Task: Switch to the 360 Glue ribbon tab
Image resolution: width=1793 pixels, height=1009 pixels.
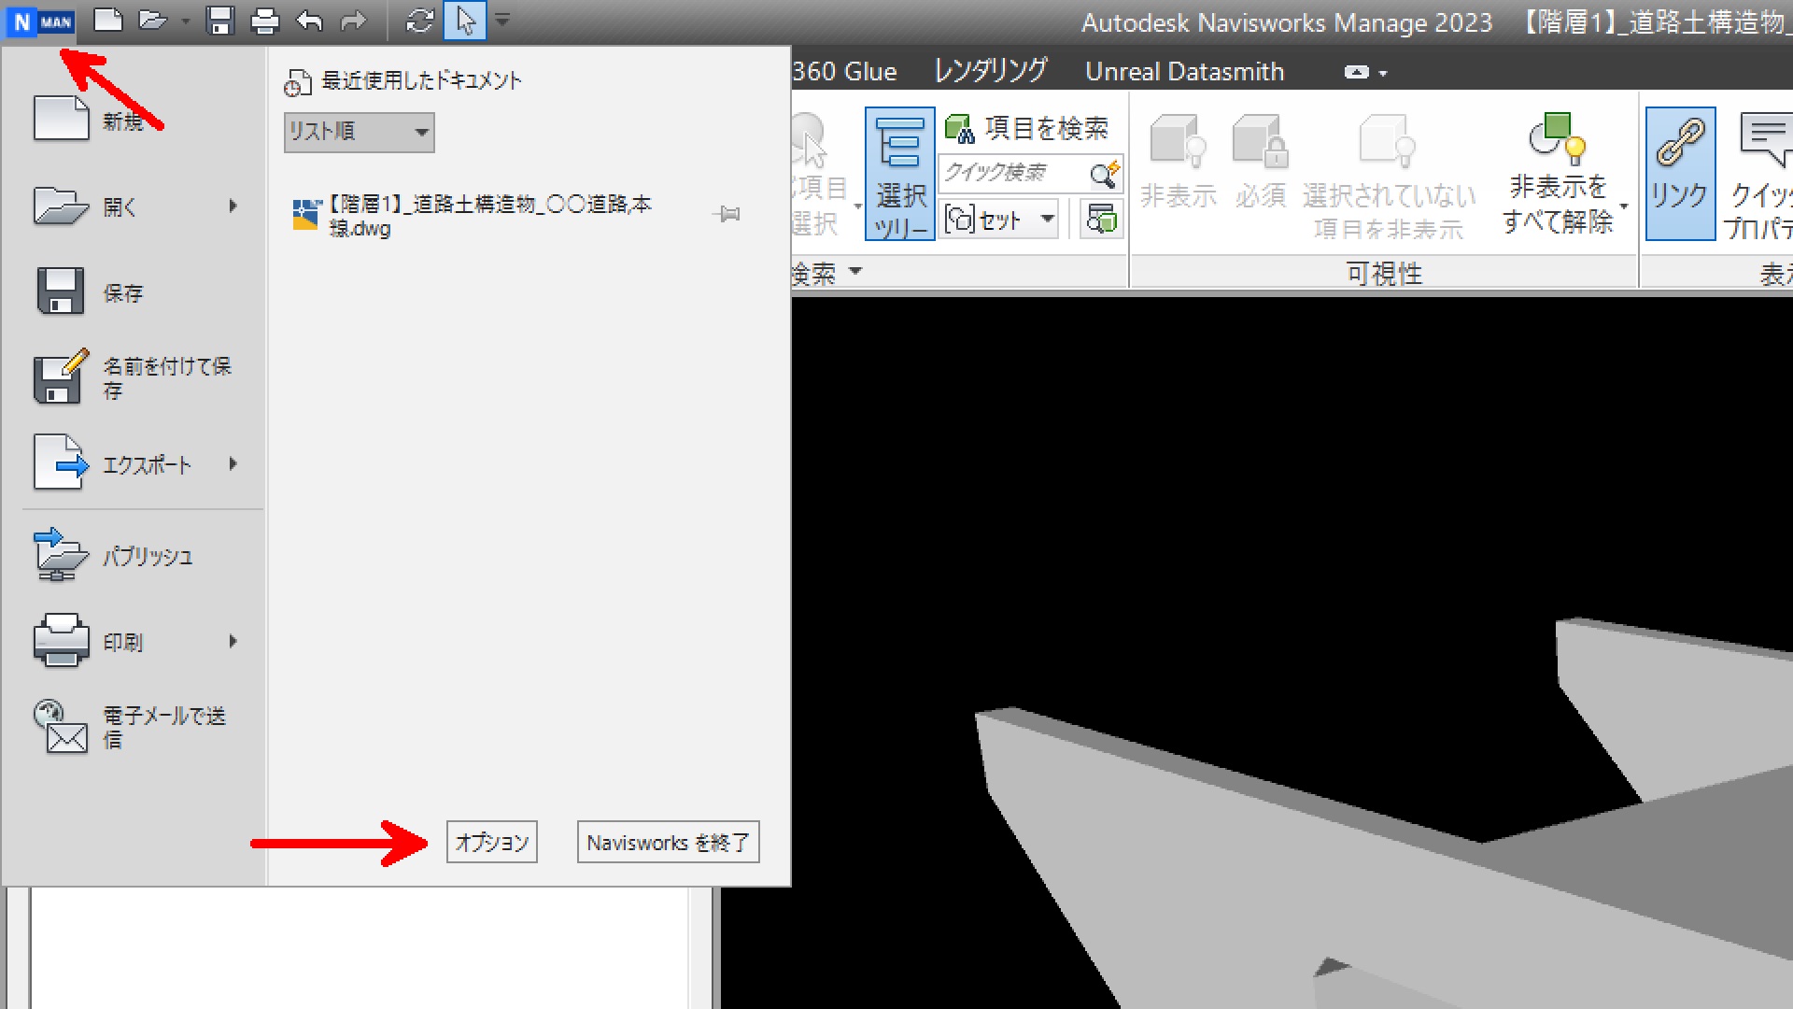Action: 844,71
